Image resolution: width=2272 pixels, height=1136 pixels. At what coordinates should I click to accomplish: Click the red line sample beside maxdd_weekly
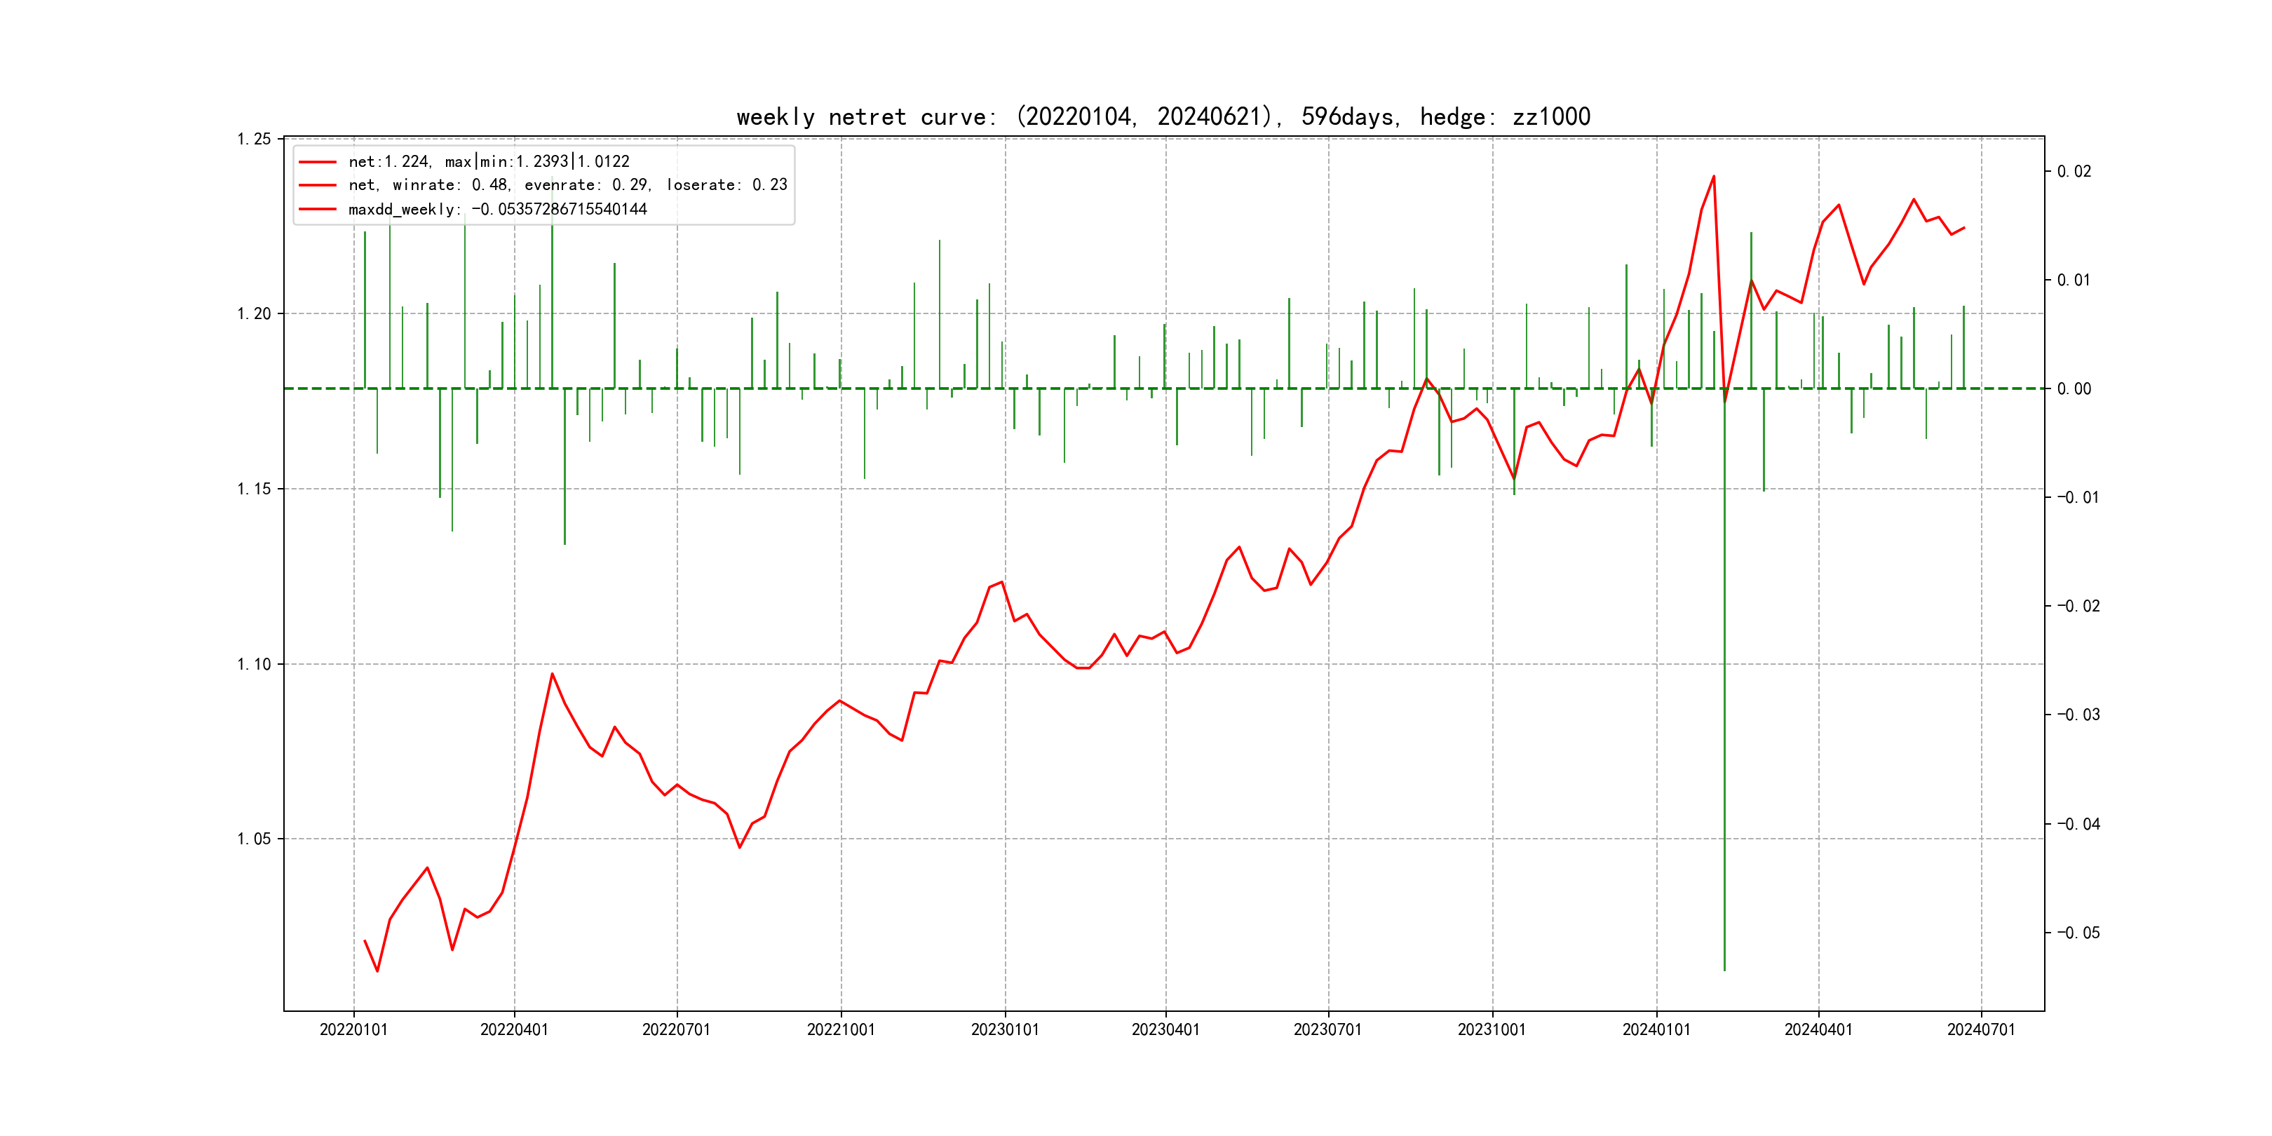[x=318, y=210]
